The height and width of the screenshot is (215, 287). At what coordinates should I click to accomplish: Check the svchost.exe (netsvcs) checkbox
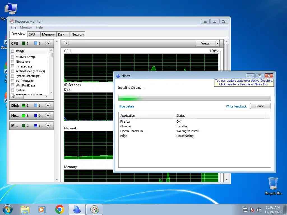[x=12, y=71]
